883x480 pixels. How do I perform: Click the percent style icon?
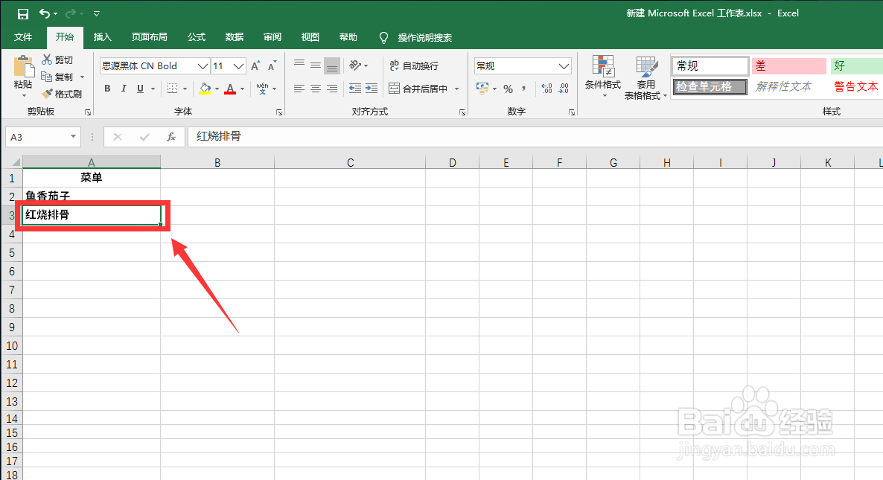508,89
